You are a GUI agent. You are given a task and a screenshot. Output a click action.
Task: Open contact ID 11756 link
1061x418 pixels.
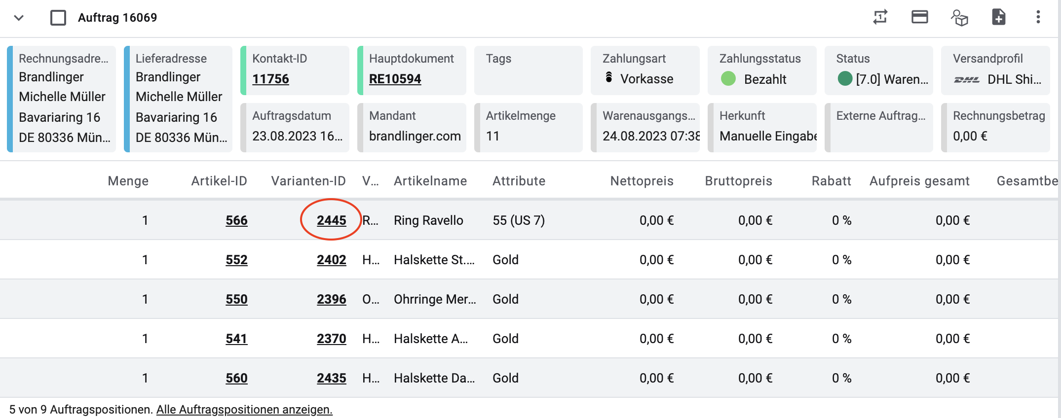click(x=270, y=79)
